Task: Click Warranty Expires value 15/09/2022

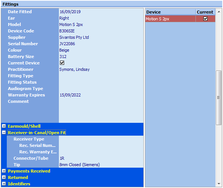Action: tap(70, 95)
